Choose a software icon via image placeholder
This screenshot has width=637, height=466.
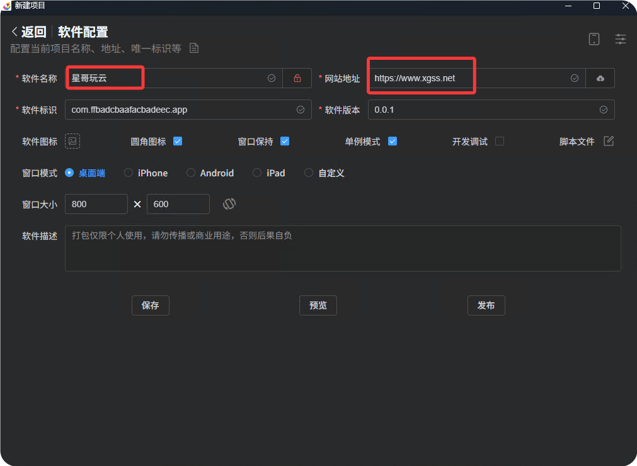72,141
